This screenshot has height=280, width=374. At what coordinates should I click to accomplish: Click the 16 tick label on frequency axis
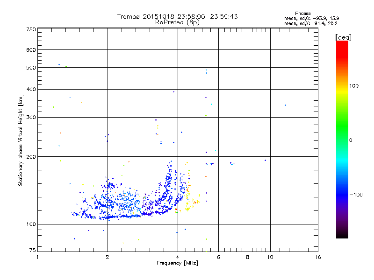click(x=318, y=257)
